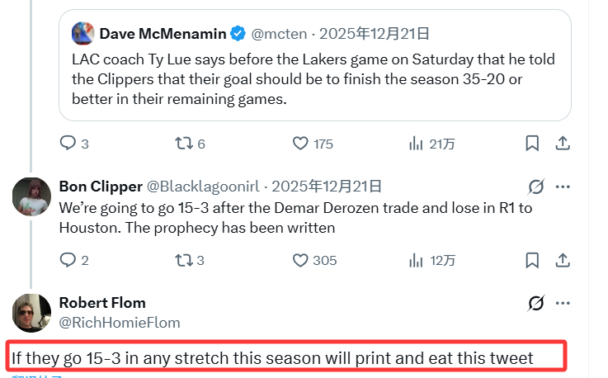Share the Dave McMenamin quote post
Image resolution: width=608 pixels, height=378 pixels.
click(x=563, y=143)
